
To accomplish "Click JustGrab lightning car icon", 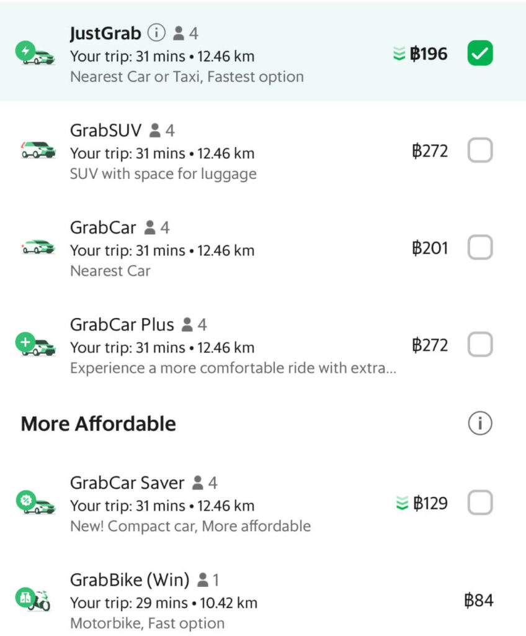I will point(35,53).
